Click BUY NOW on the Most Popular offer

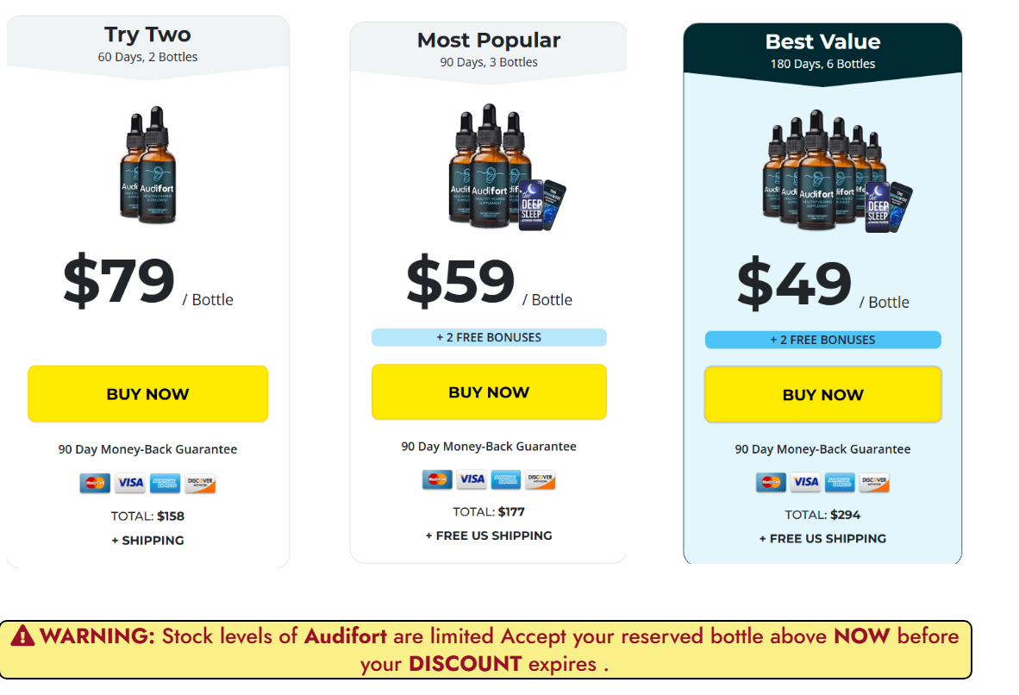pos(488,391)
